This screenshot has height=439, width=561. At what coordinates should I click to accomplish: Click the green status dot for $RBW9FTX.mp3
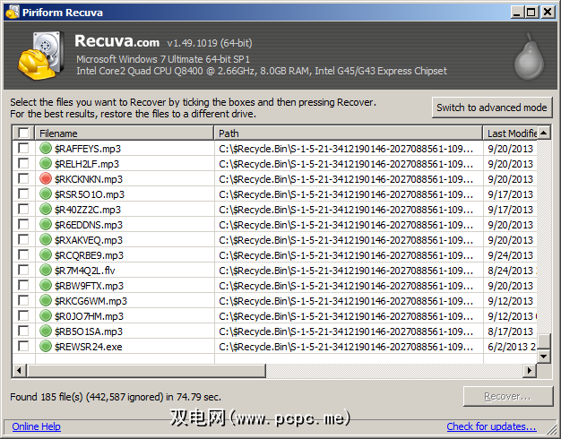click(46, 285)
